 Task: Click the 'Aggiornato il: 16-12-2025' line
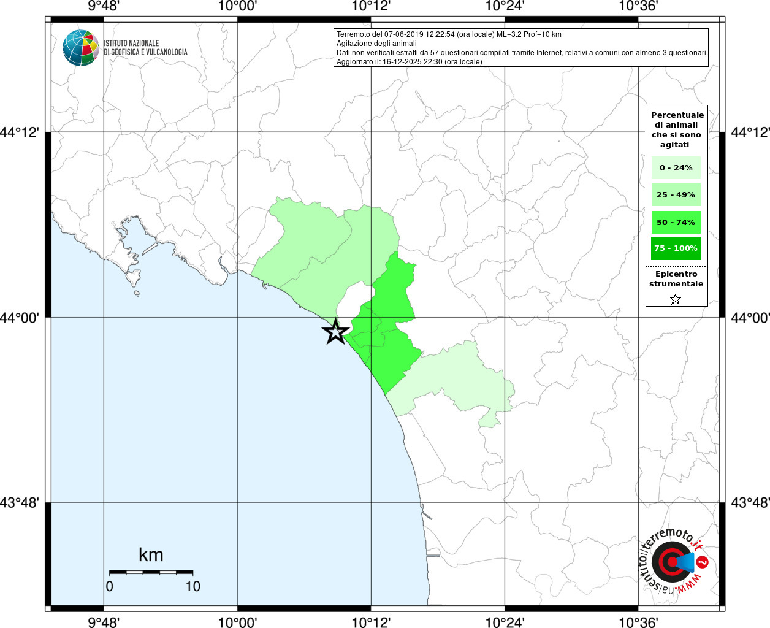pyautogui.click(x=410, y=62)
